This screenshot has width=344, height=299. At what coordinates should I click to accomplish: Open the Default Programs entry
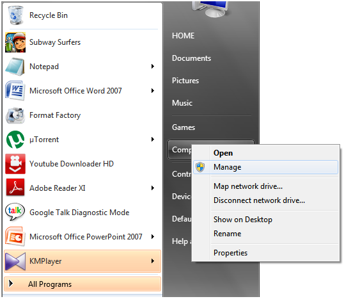coord(182,219)
